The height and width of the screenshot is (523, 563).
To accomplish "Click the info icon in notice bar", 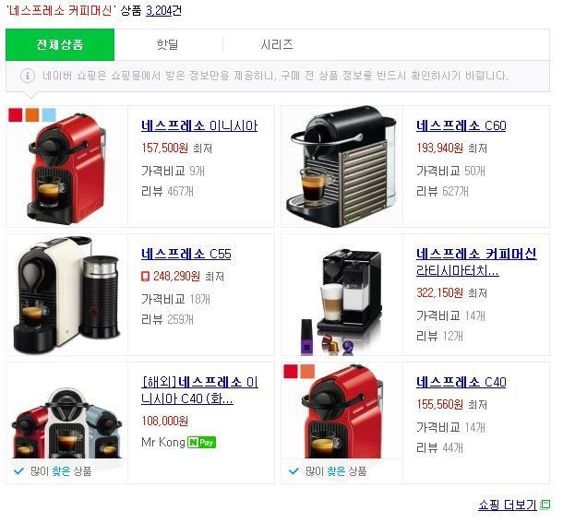I will point(28,76).
